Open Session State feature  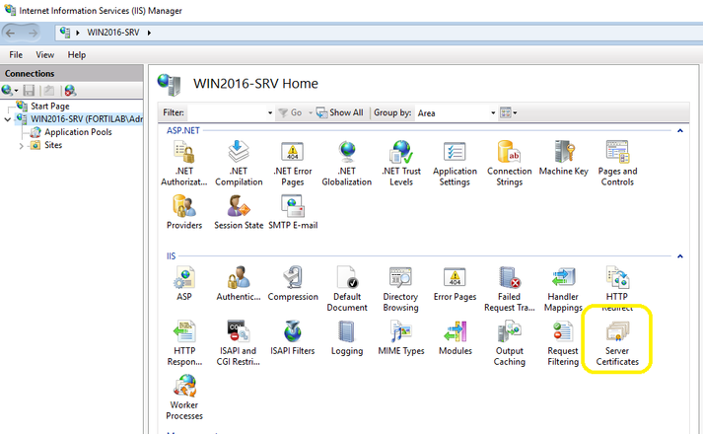(x=239, y=212)
